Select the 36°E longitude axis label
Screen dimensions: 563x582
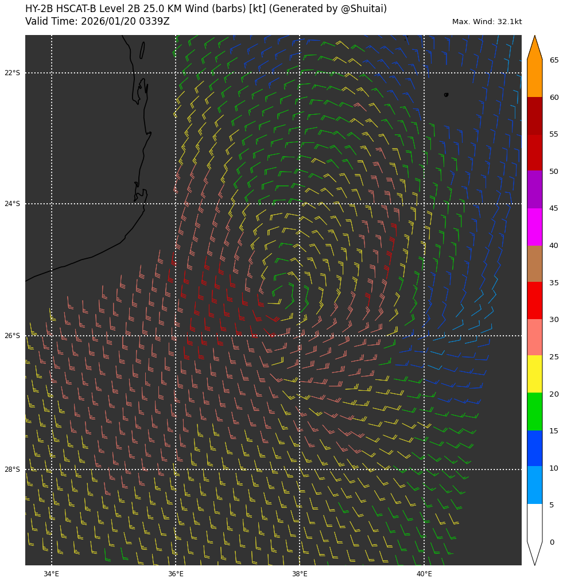coord(176,574)
